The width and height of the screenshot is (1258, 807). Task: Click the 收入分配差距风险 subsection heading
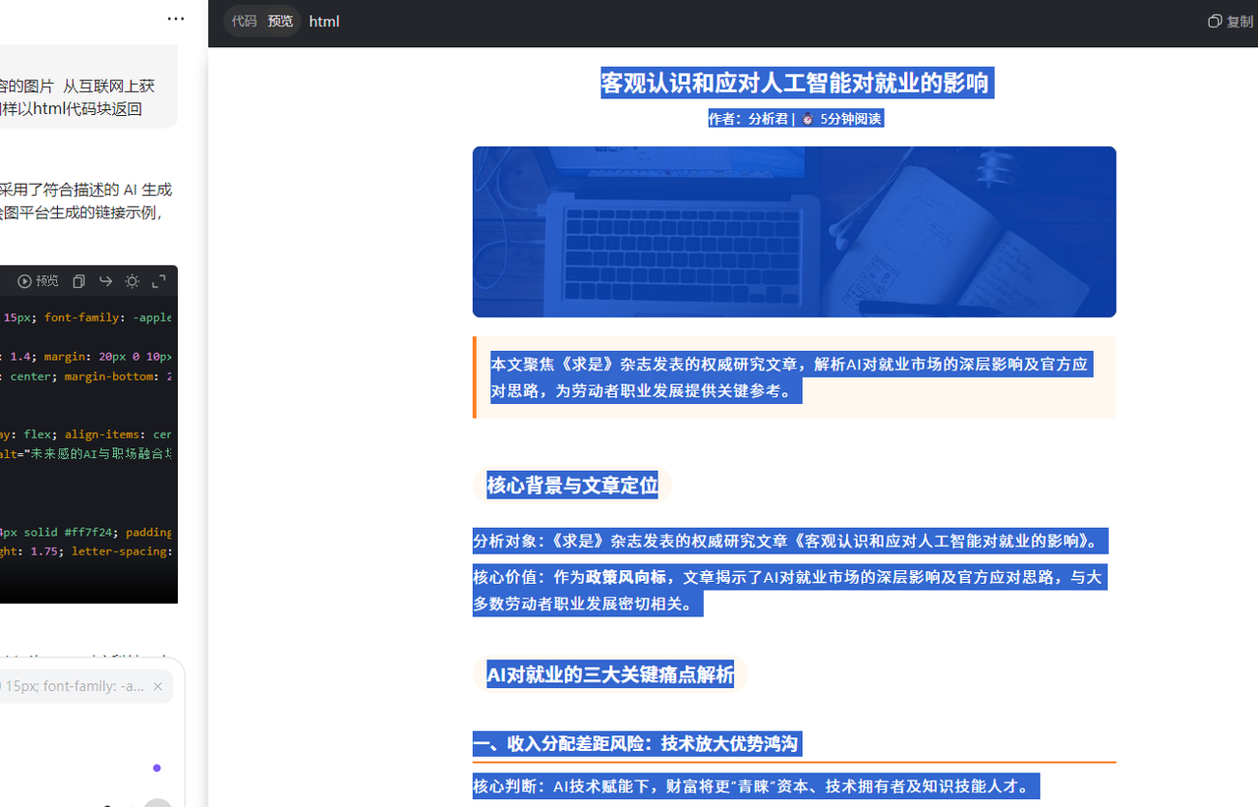tap(636, 744)
